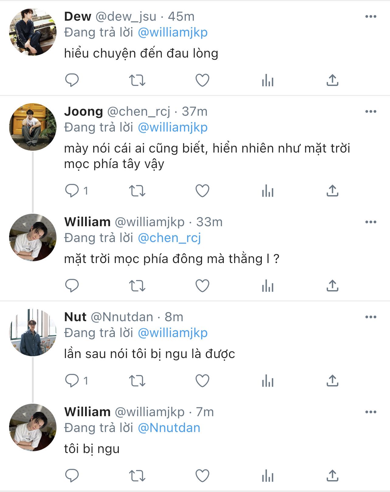Open more options menu on Dew's tweet
390x492 pixels.
371,17
